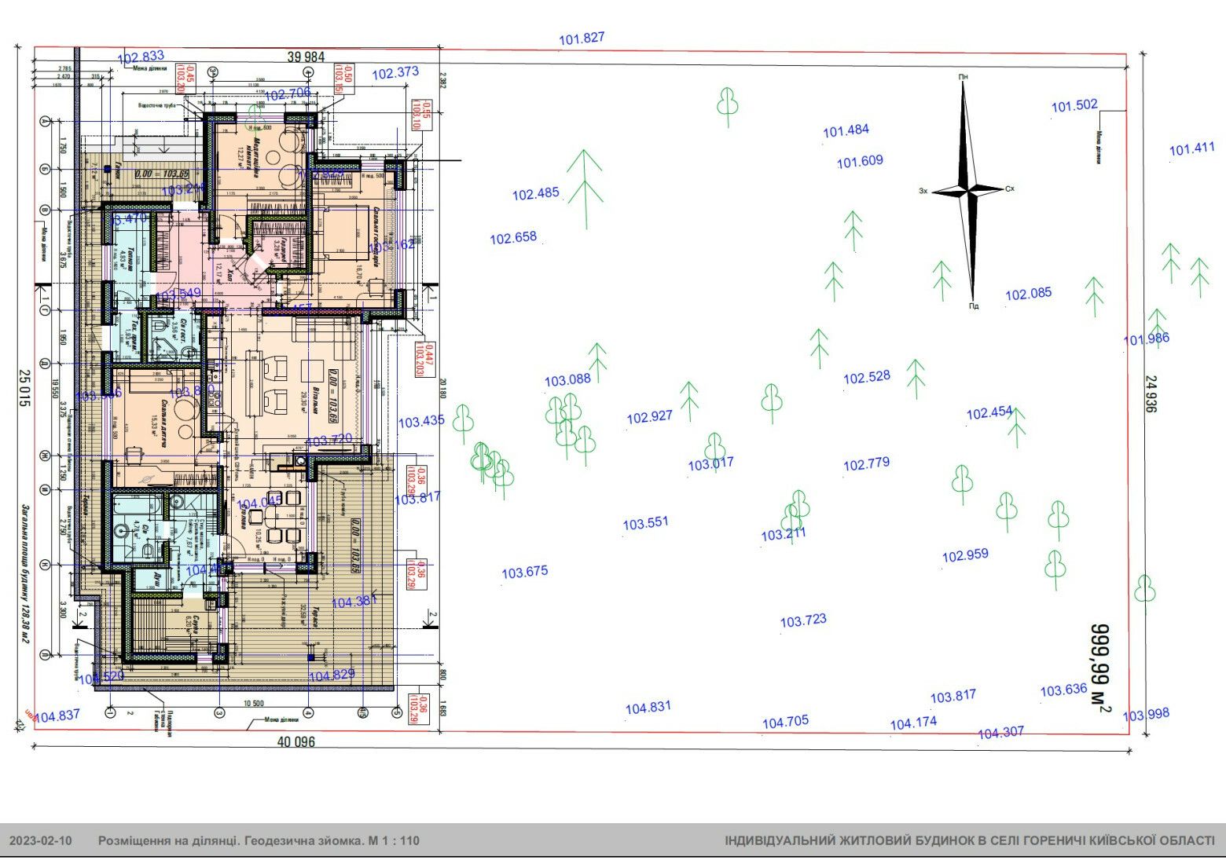Select the elevation mark 103.017
The height and width of the screenshot is (860, 1226).
click(x=710, y=463)
